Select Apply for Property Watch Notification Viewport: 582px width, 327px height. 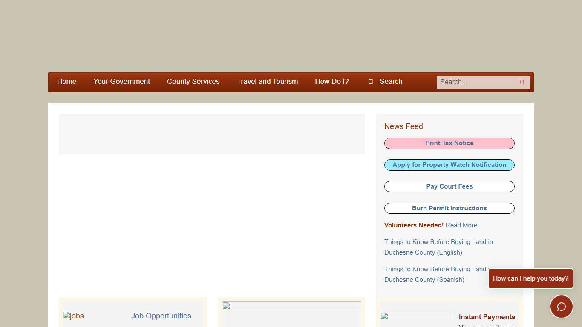(449, 165)
